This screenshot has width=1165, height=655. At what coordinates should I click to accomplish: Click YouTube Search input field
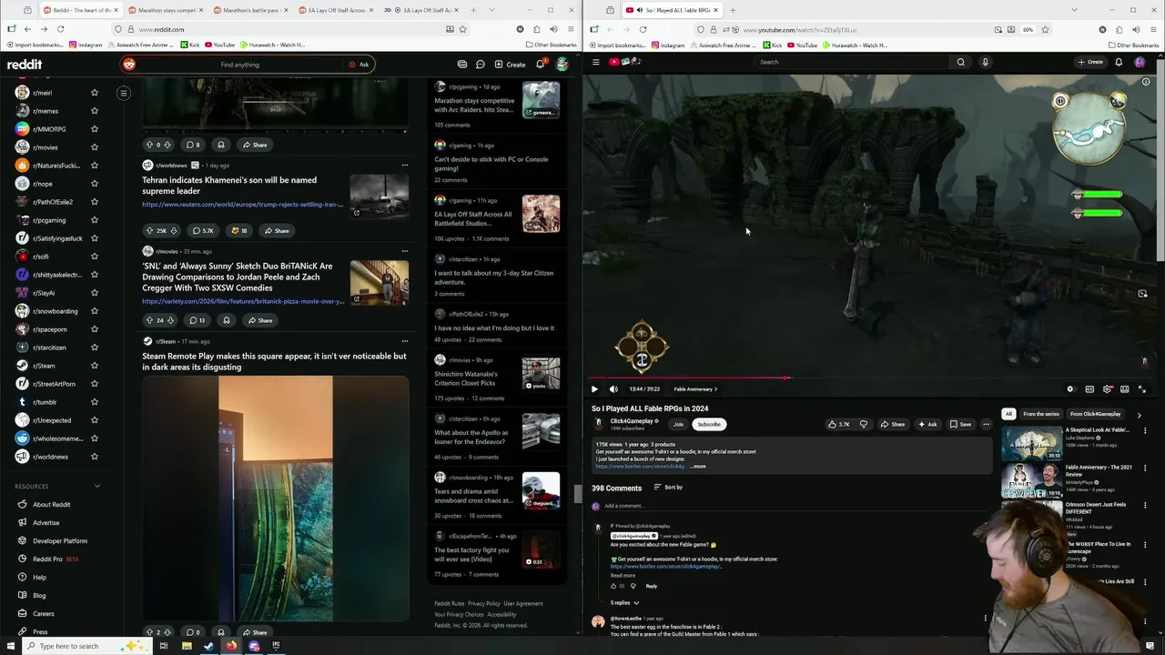[854, 62]
